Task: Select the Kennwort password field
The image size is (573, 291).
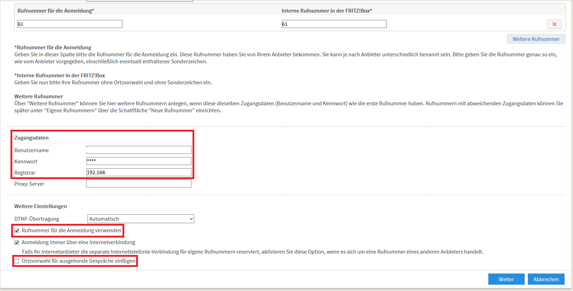Action: 139,161
